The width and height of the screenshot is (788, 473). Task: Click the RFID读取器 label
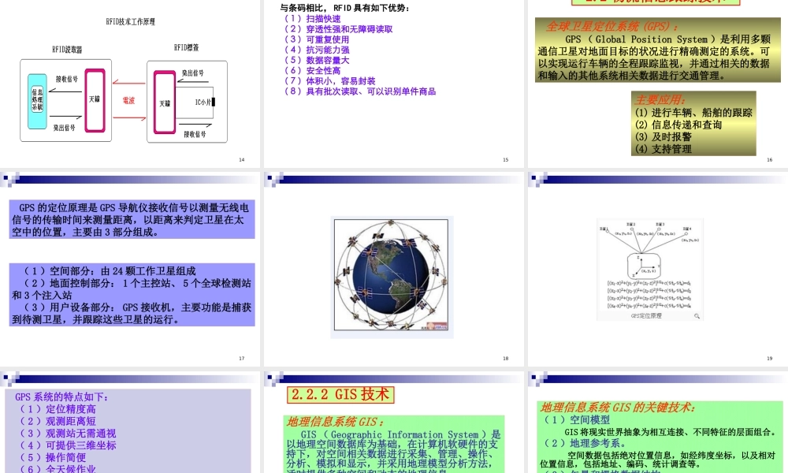coord(67,49)
